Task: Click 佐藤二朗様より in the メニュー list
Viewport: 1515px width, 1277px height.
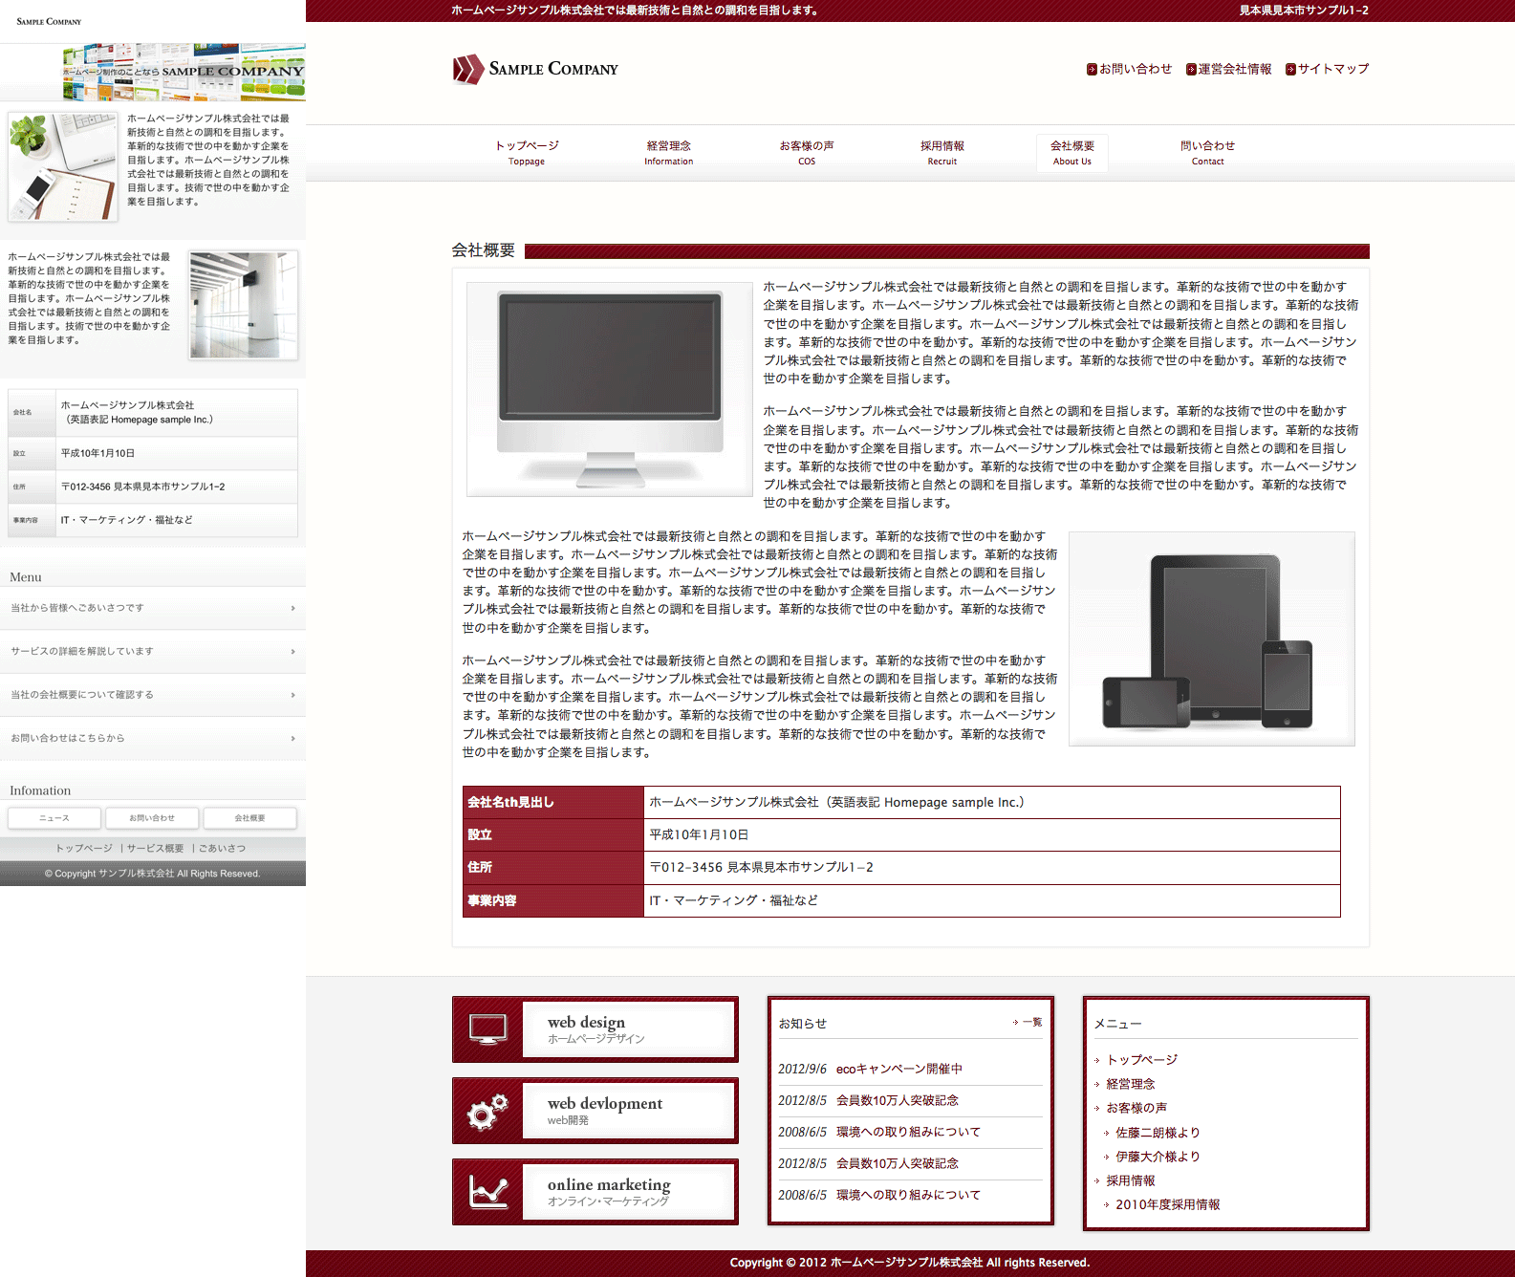Action: point(1157,1133)
